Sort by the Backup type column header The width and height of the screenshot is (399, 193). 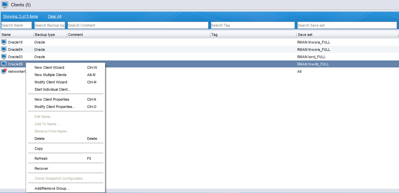coord(45,35)
